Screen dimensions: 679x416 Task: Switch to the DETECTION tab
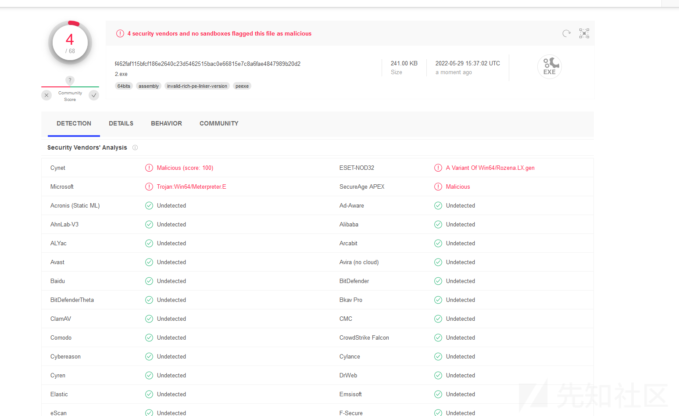pos(74,123)
